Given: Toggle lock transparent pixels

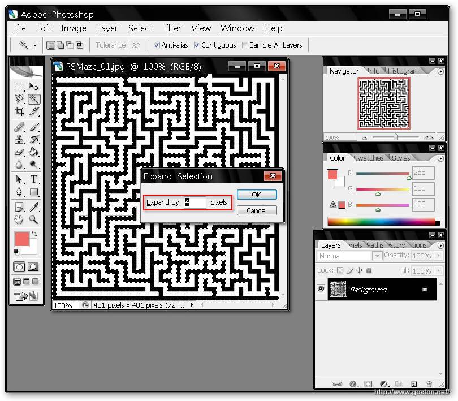Looking at the screenshot, I should pyautogui.click(x=340, y=270).
